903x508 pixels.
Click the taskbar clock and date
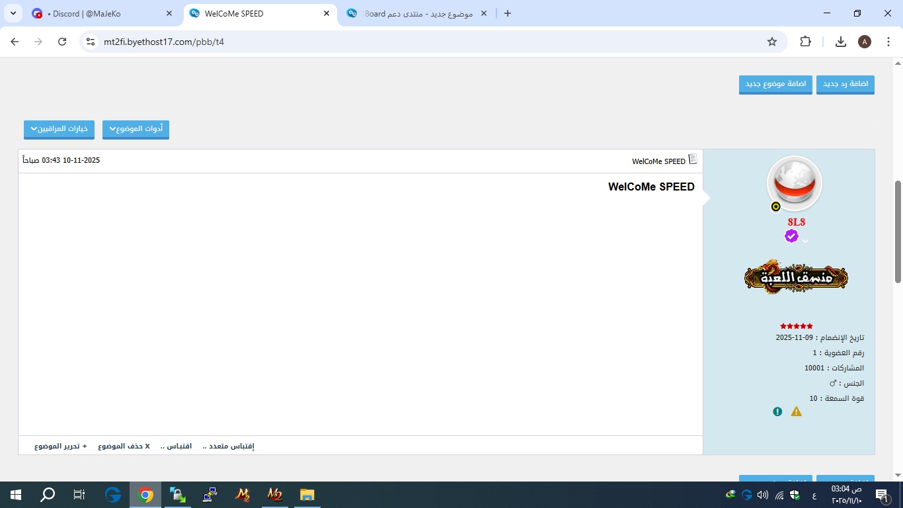pyautogui.click(x=846, y=495)
